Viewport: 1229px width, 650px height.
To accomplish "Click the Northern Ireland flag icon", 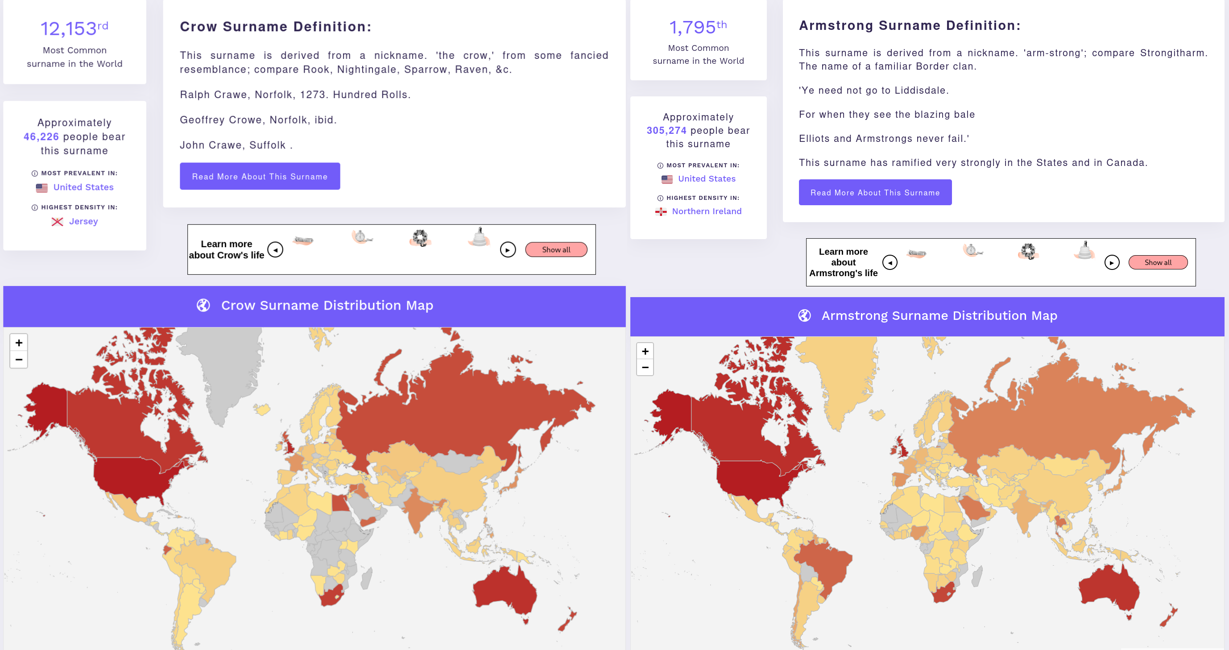I will click(x=661, y=212).
